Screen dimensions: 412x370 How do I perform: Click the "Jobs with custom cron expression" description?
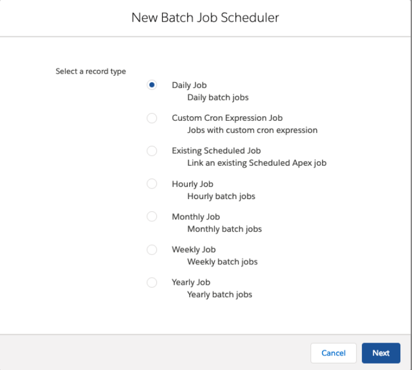tap(252, 130)
